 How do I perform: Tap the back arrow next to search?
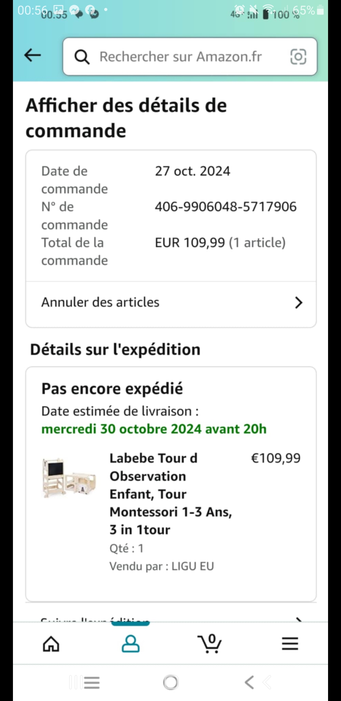pyautogui.click(x=33, y=56)
